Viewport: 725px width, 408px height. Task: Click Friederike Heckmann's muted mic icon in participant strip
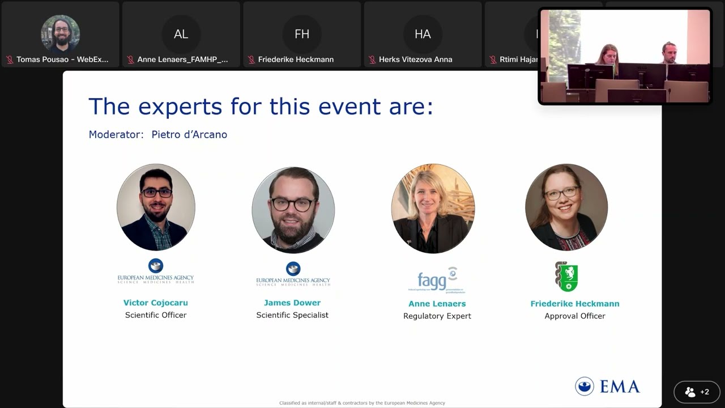tap(251, 59)
